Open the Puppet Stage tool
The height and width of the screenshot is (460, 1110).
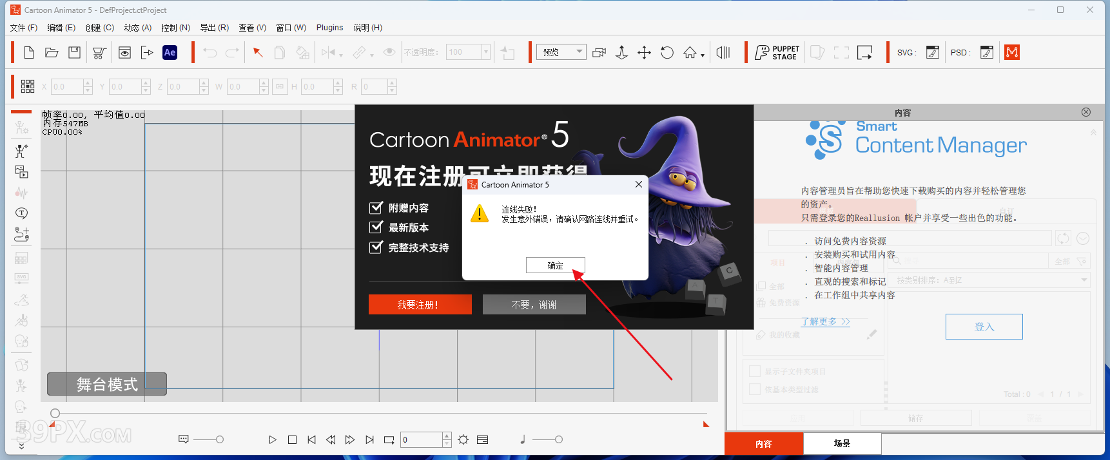[x=777, y=53]
